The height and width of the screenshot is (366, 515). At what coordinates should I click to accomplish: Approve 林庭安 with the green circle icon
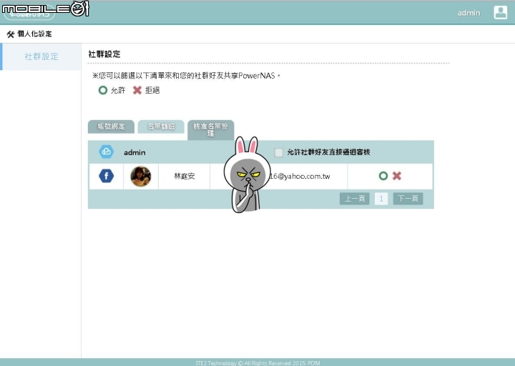click(x=383, y=176)
